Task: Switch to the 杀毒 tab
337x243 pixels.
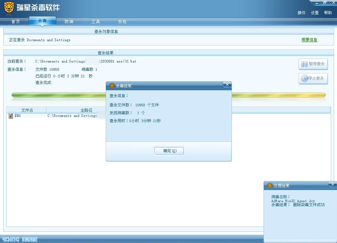Action: click(x=42, y=21)
